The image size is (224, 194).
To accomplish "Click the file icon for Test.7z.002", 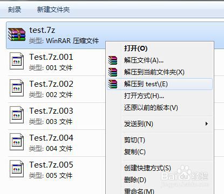I will pyautogui.click(x=17, y=88).
